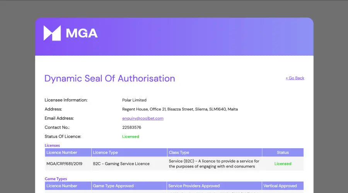
Task: Click the Service Providers Approved column header
Action: [x=214, y=186]
